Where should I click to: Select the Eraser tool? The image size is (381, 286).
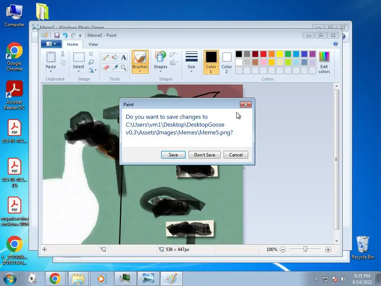point(106,67)
